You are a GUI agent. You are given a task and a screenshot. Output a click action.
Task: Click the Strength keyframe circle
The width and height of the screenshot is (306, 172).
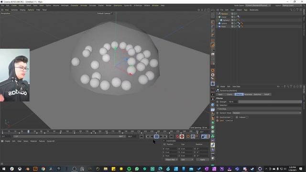(218, 102)
